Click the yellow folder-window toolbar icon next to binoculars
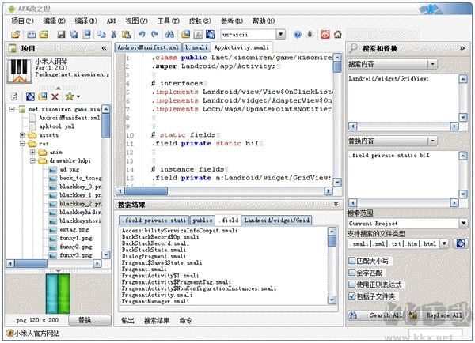The width and height of the screenshot is (475, 343). 185,35
